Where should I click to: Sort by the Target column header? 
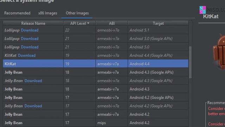click(x=158, y=23)
